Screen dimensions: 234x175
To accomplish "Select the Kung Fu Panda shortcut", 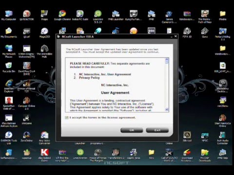I will click(134, 16).
